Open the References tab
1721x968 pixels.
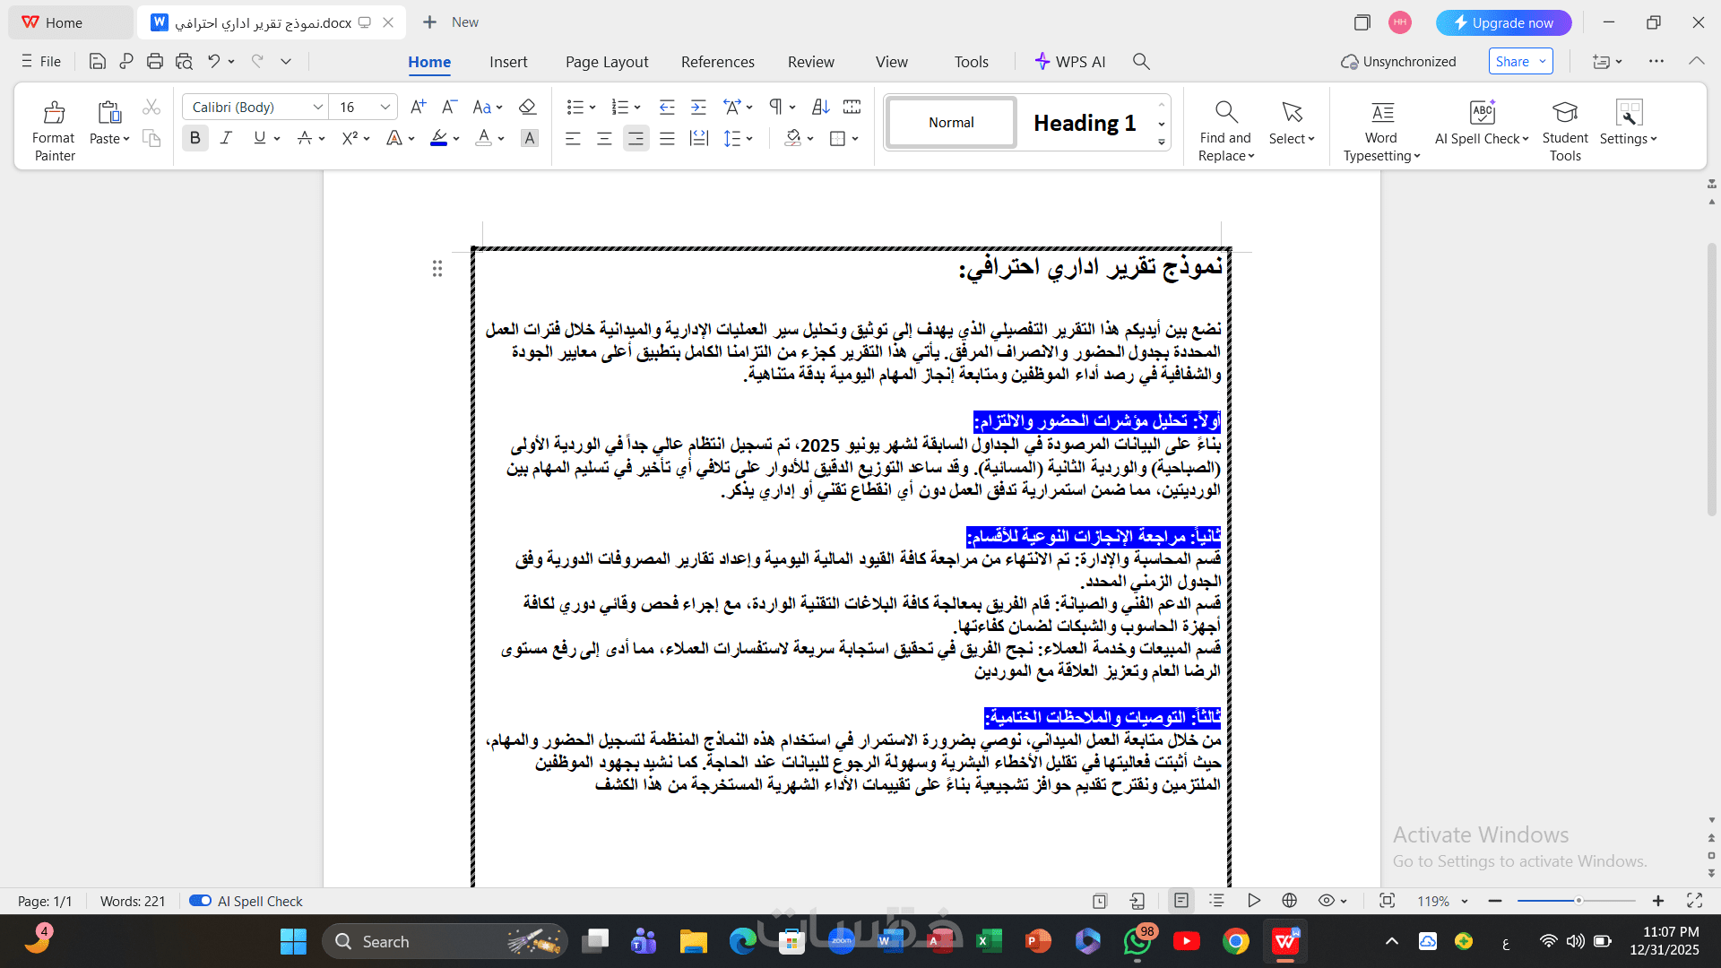click(717, 62)
